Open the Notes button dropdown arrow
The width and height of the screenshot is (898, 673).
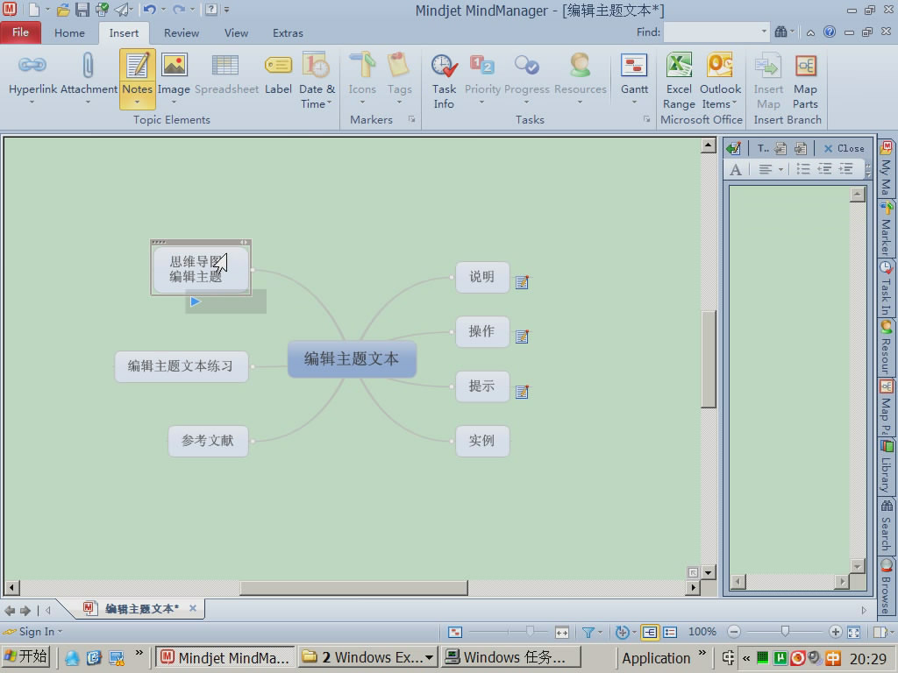tap(138, 103)
